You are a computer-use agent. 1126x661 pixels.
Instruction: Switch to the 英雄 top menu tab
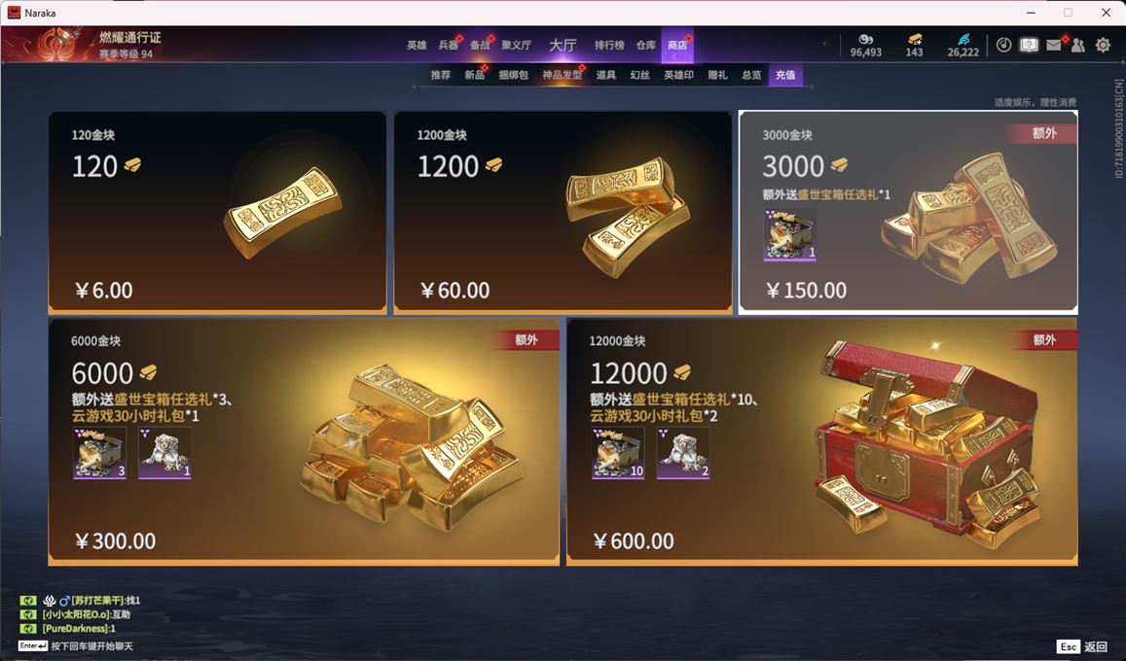(x=417, y=45)
